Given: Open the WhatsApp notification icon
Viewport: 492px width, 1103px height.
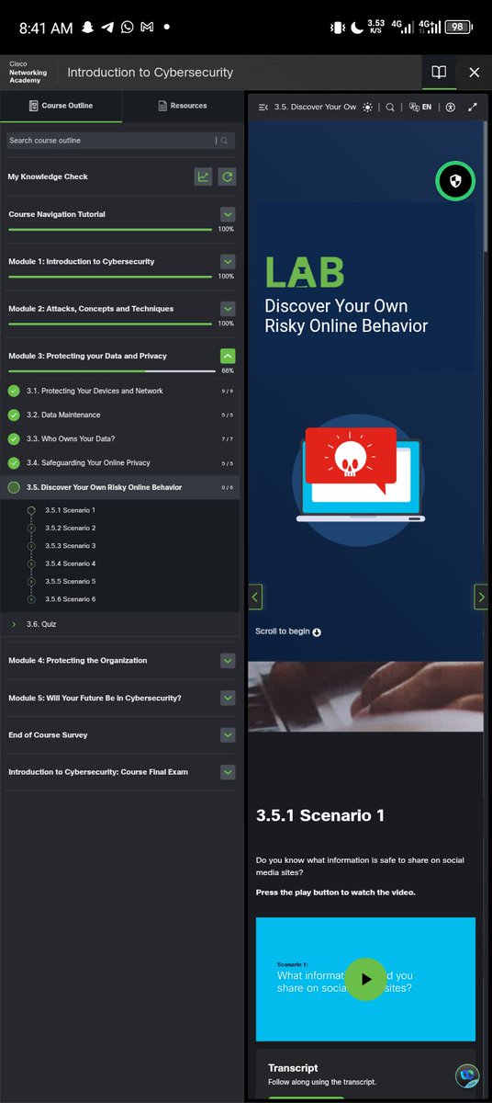Looking at the screenshot, I should coord(128,28).
